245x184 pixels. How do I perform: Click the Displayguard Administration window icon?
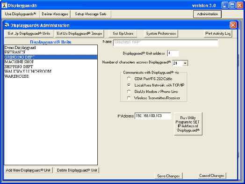click(x=7, y=25)
